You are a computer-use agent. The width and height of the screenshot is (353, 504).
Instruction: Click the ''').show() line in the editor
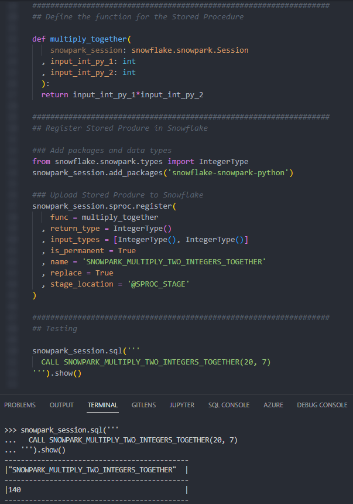pyautogui.click(x=57, y=373)
